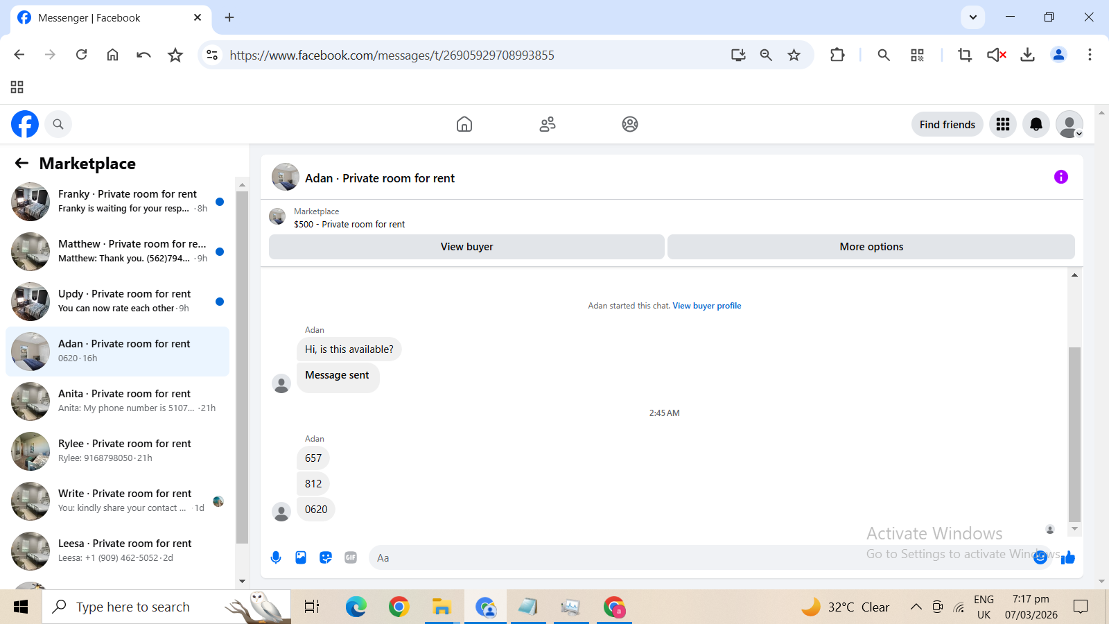
Task: Open the GIF picker icon
Action: click(x=351, y=557)
